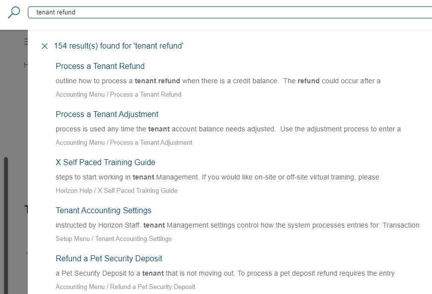432x294 pixels.
Task: Click breadcrumb 'Accounting Menu / Process a Tenant Refund'
Action: pos(118,94)
